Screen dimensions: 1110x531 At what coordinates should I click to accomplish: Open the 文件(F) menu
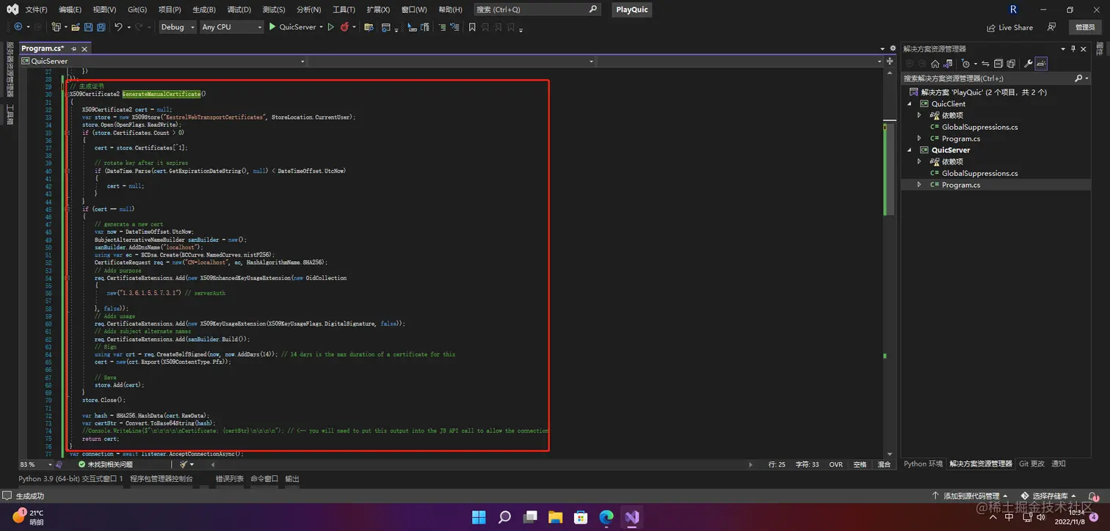(x=36, y=10)
